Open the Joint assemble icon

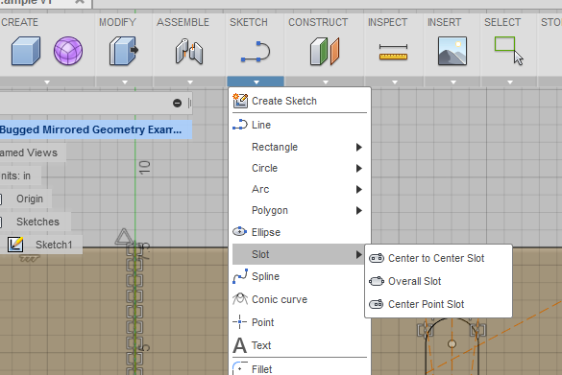[189, 52]
